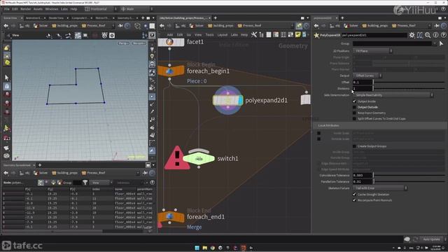Enable the Outside Scale attribute checkbox

[x=319, y=139]
